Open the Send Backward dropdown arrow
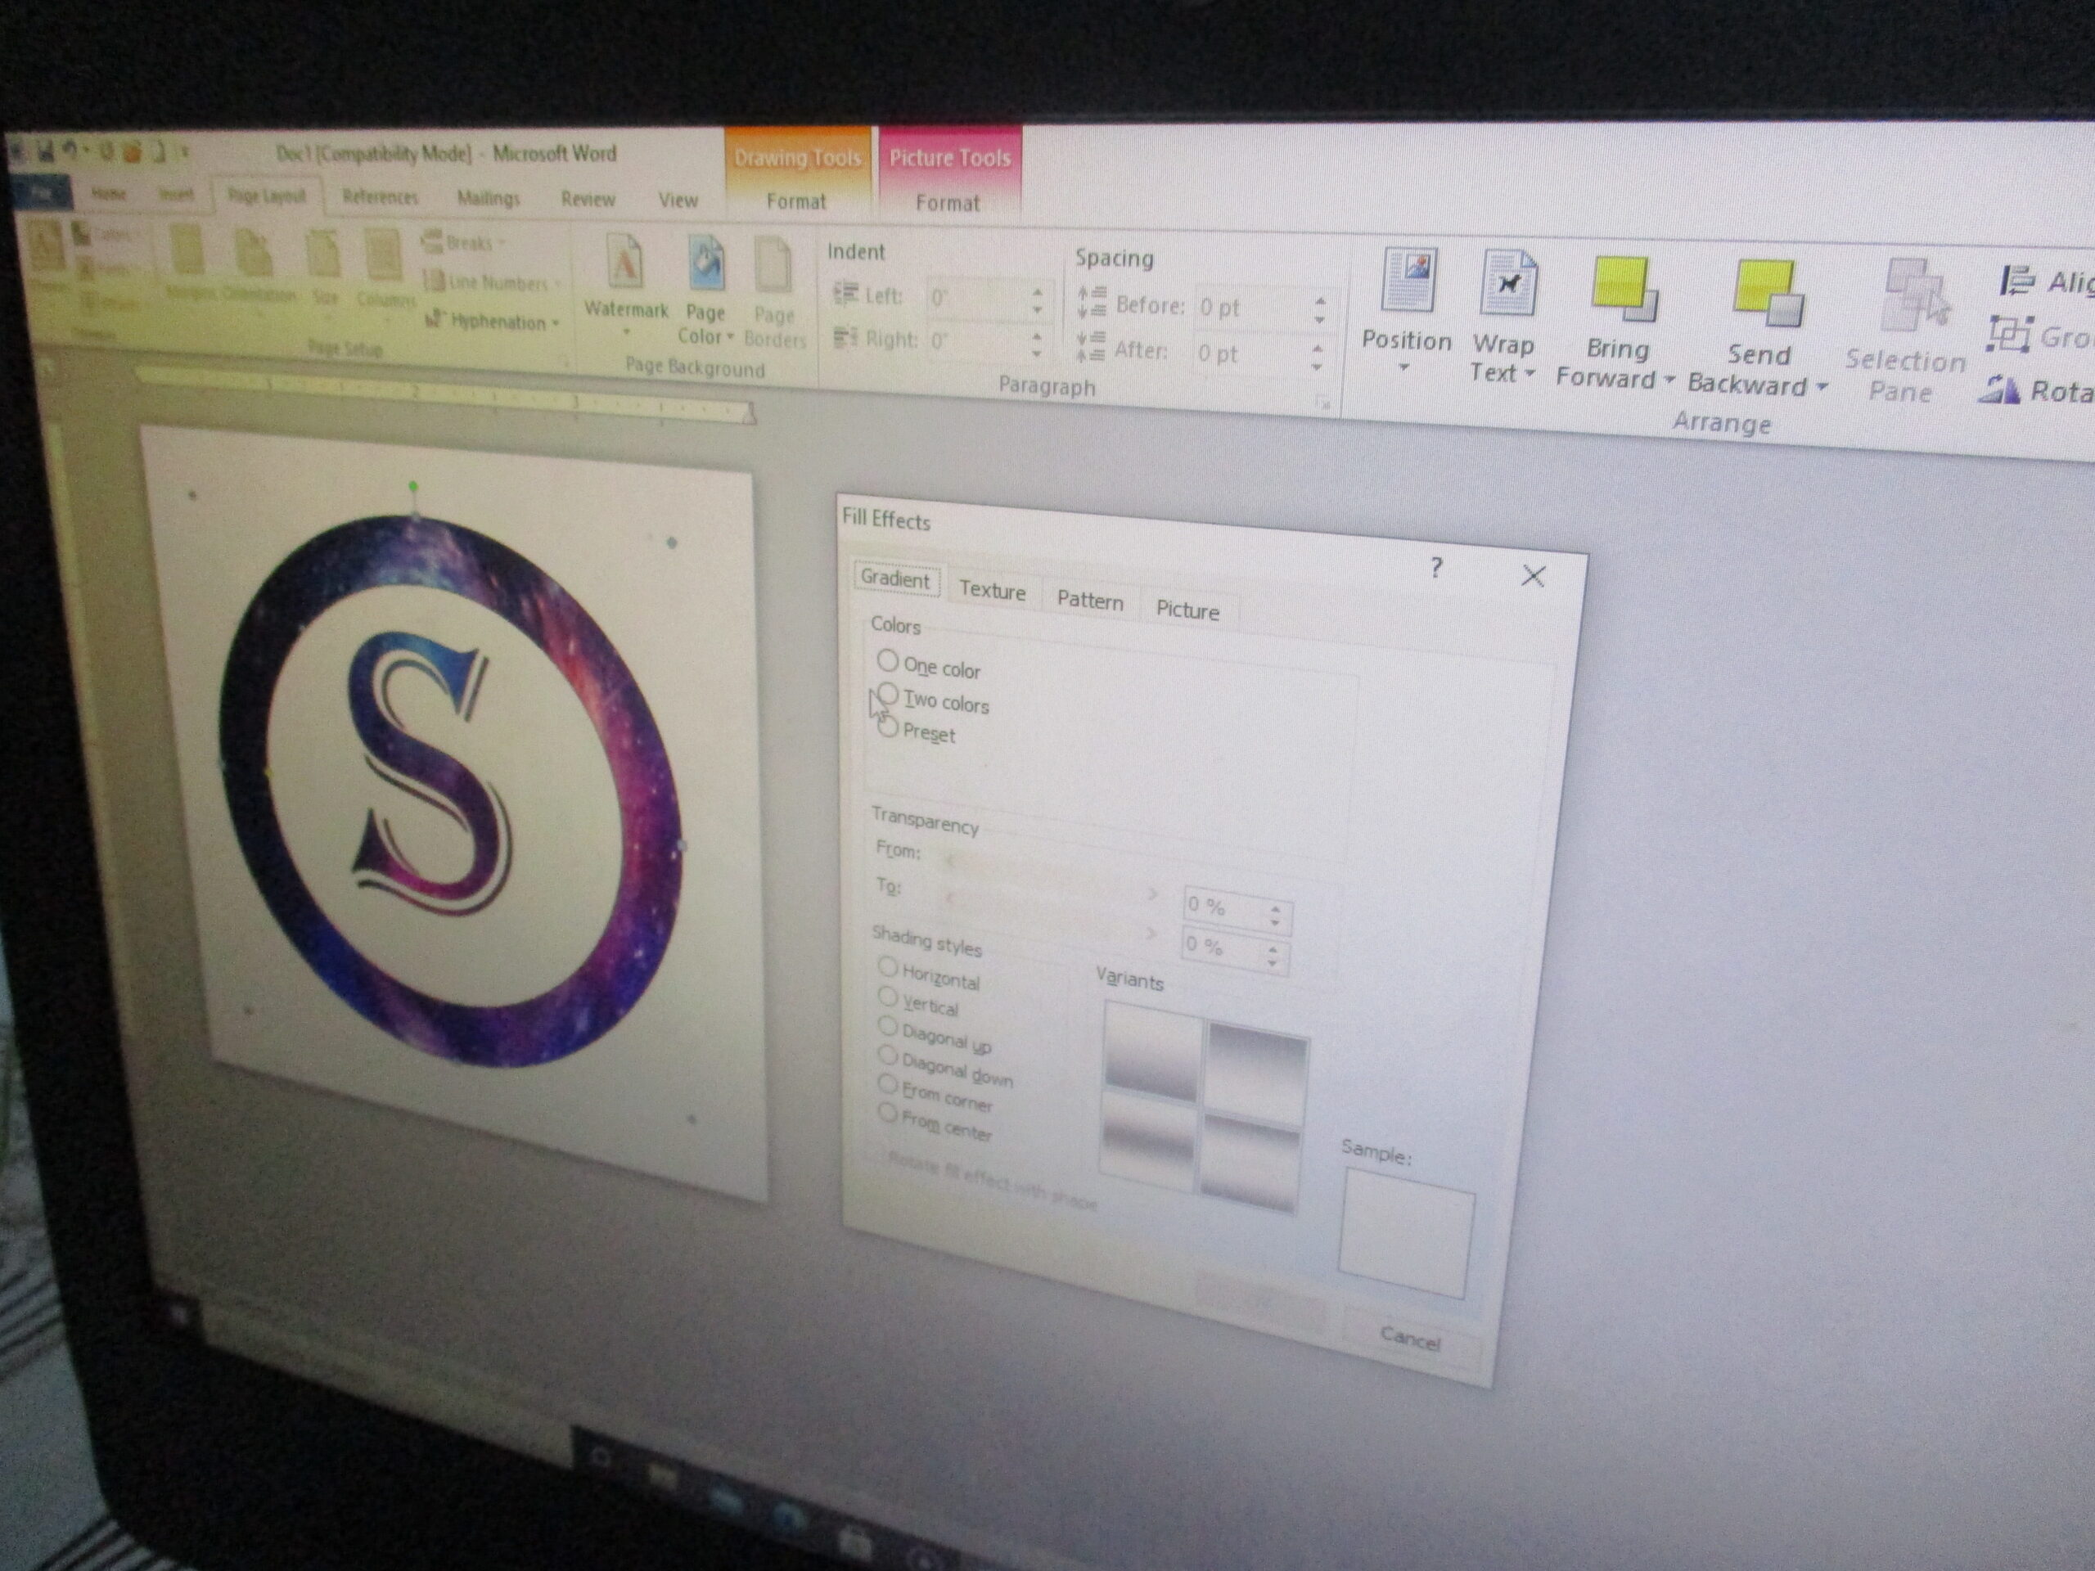The image size is (2095, 1571). (x=1822, y=387)
